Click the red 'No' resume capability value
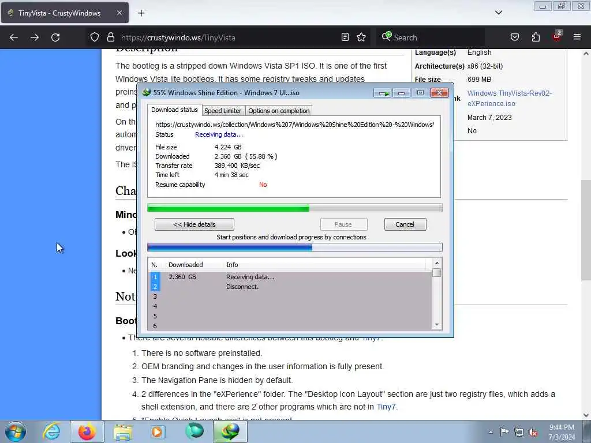 point(263,185)
